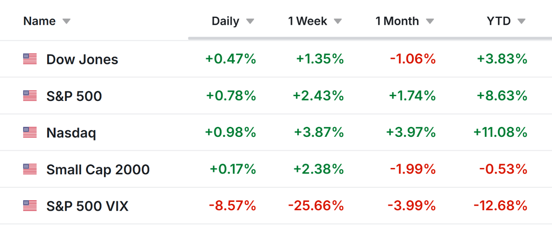Click the US flag icon beside S&P 500
The height and width of the screenshot is (225, 552).
coord(30,96)
